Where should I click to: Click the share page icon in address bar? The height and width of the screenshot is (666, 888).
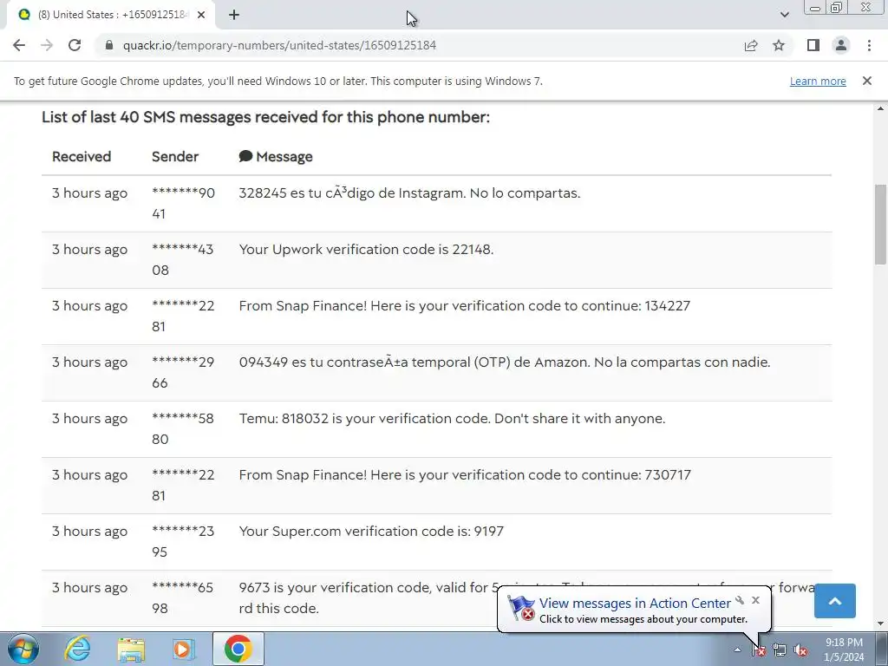(x=751, y=45)
